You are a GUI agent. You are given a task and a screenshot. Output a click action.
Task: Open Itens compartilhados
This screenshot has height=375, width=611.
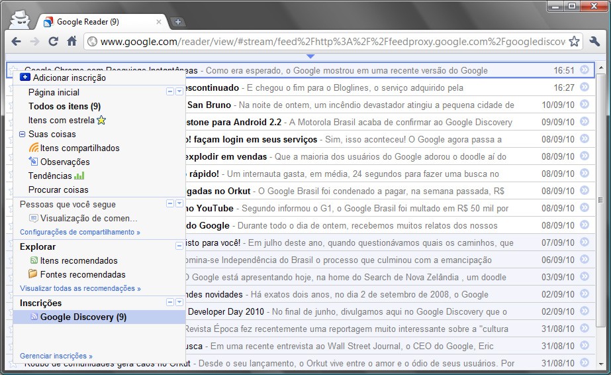point(74,148)
